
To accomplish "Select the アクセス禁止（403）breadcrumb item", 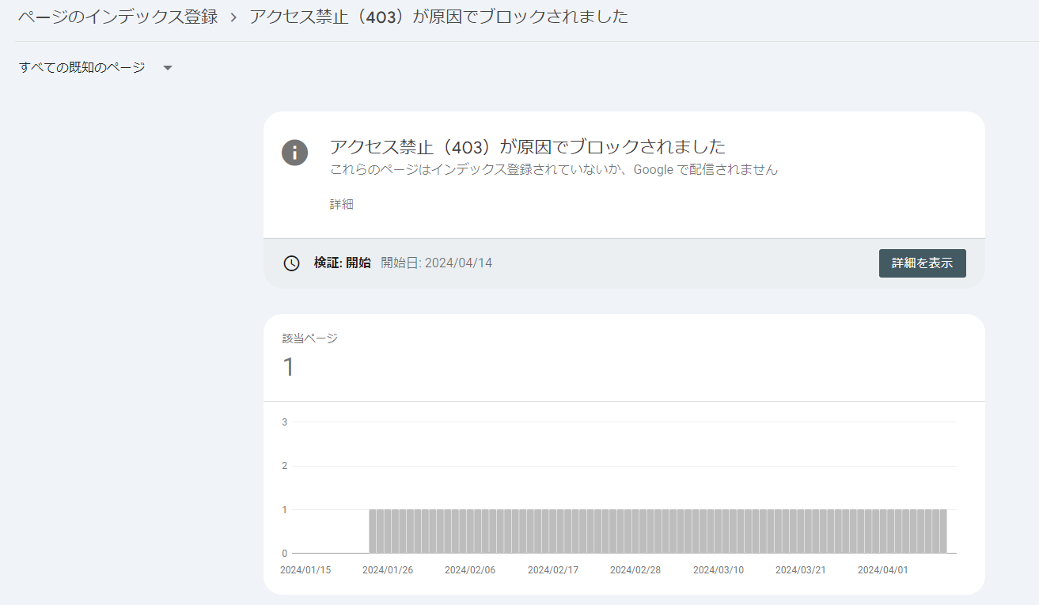I will pyautogui.click(x=438, y=16).
